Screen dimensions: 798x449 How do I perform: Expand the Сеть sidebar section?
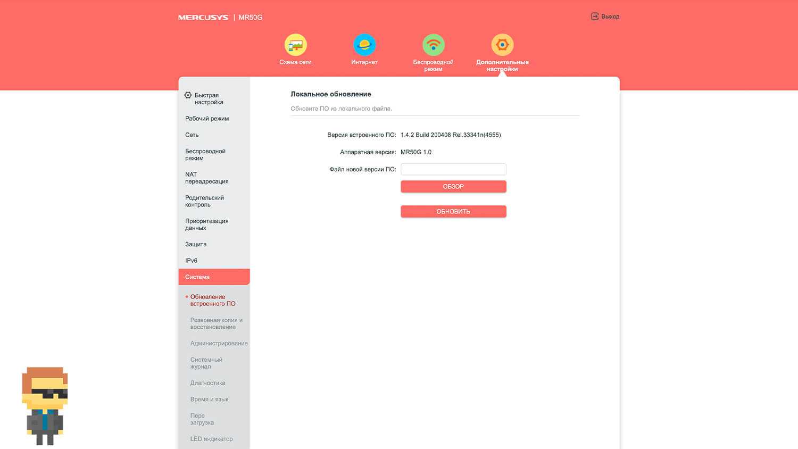click(192, 135)
